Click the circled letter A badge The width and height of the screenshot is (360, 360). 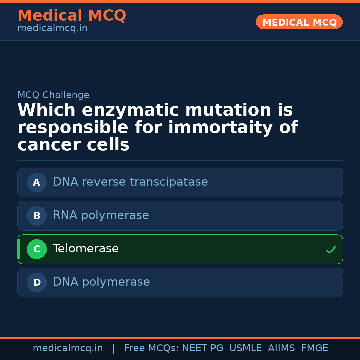pos(37,182)
